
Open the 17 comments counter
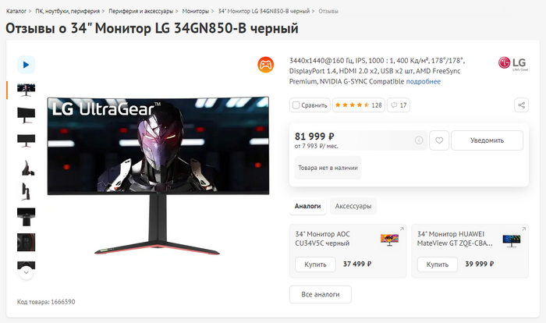[x=399, y=105]
